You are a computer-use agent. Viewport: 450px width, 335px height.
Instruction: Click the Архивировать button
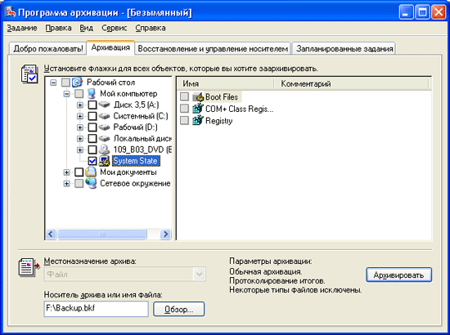(398, 275)
